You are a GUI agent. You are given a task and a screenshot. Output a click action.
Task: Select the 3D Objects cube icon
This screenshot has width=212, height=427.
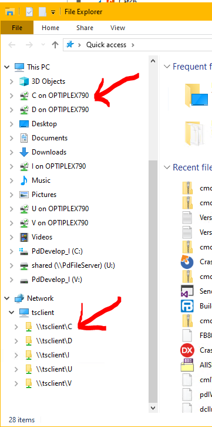[24, 81]
